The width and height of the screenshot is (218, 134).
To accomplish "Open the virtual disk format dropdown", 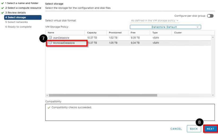I will coord(155,21).
